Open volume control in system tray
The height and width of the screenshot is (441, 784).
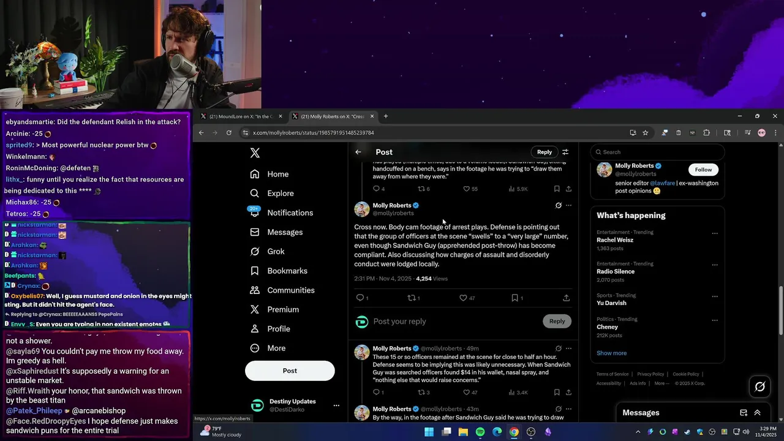[x=745, y=432]
